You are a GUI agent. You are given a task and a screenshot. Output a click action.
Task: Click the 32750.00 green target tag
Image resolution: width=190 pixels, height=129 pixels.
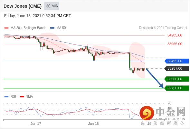tap(177, 88)
